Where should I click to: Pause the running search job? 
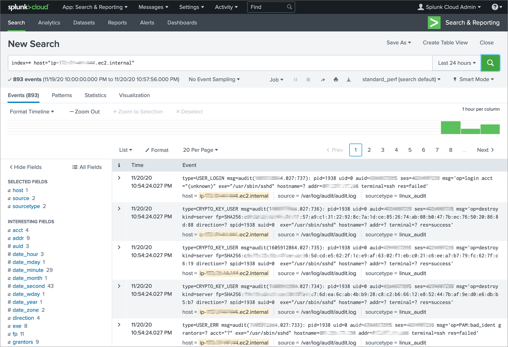click(295, 79)
